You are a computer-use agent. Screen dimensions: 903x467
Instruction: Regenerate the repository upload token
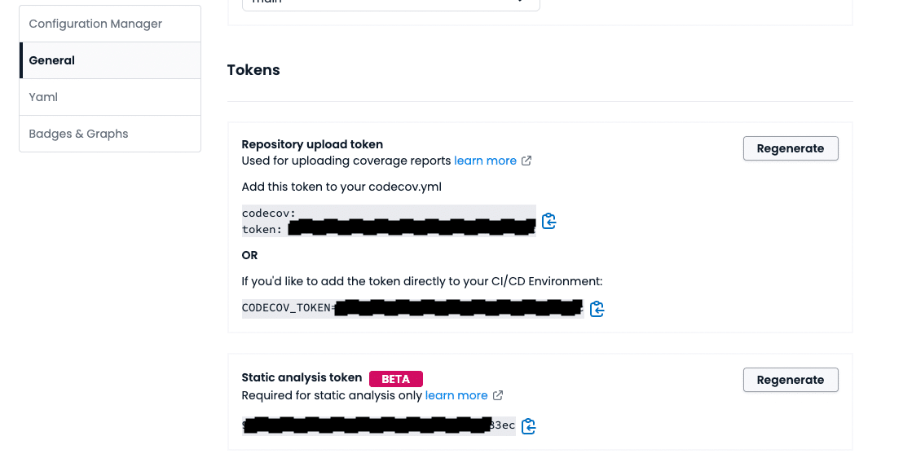click(x=790, y=148)
